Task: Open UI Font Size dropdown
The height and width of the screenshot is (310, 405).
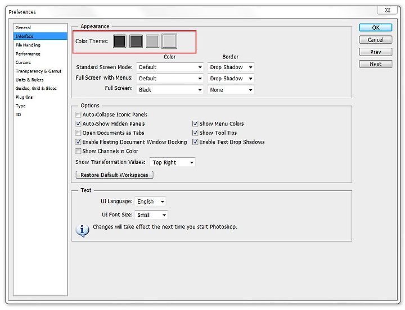Action: (x=151, y=215)
